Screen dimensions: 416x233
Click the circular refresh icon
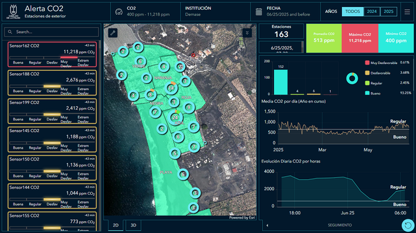[x=408, y=225]
